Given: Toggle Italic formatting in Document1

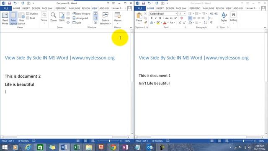Looking at the screenshot, I should 155,18.
